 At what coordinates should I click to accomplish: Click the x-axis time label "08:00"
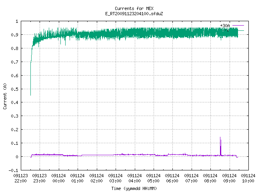(x=210, y=181)
